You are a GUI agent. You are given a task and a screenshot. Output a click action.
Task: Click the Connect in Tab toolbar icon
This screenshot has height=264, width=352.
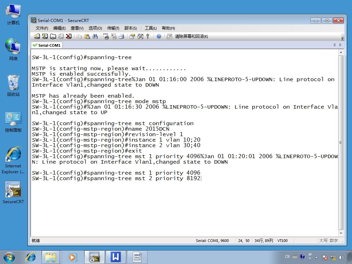coord(53,36)
